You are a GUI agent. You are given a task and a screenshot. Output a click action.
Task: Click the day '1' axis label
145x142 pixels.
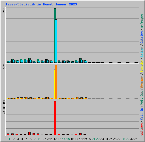click(9, 139)
